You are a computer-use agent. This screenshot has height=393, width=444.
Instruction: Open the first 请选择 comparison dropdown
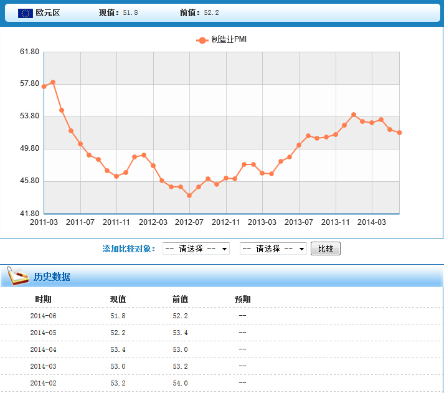click(x=196, y=249)
